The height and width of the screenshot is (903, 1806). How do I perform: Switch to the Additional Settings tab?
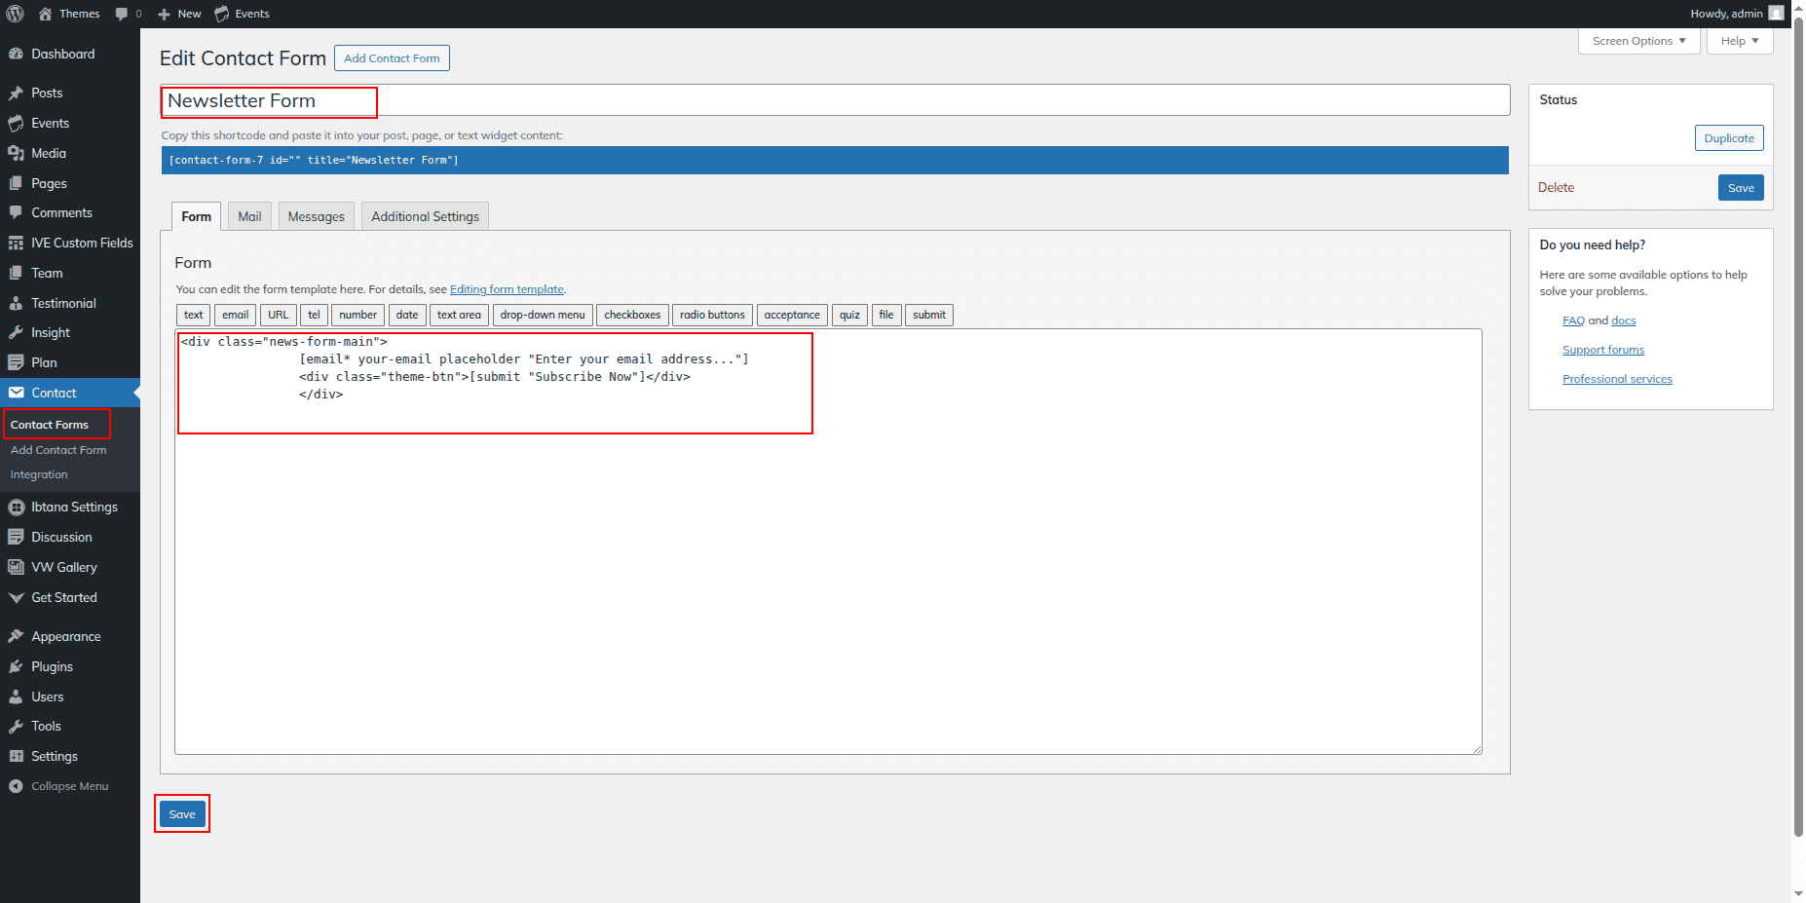click(x=425, y=216)
